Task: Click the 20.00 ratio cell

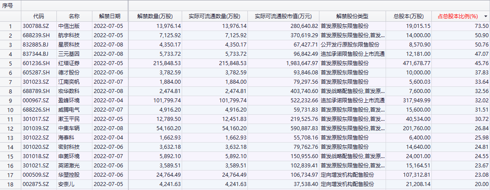Action: (482, 185)
